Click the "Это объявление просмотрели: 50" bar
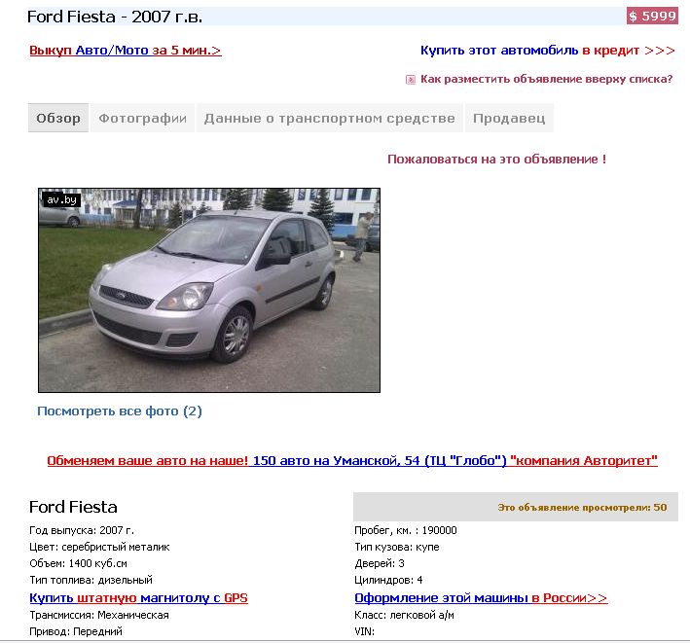This screenshot has width=690, height=643. point(516,507)
